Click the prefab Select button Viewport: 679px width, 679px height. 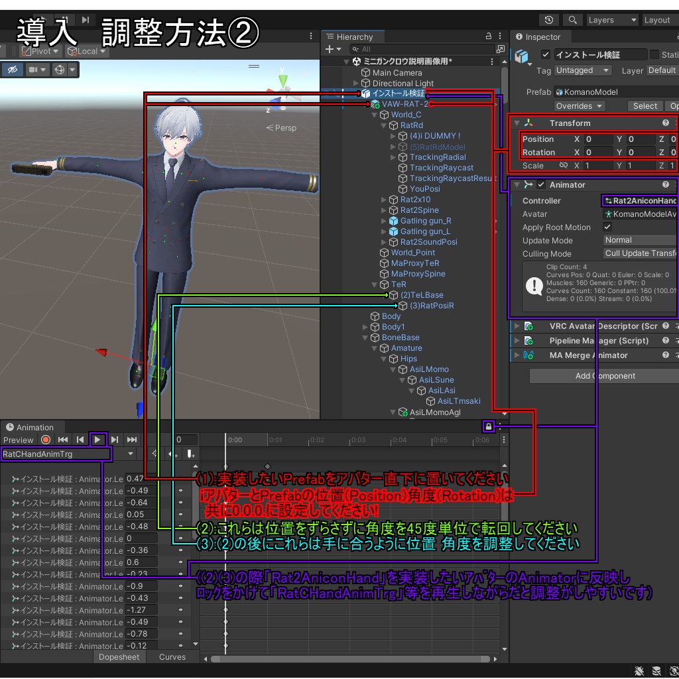(x=645, y=106)
